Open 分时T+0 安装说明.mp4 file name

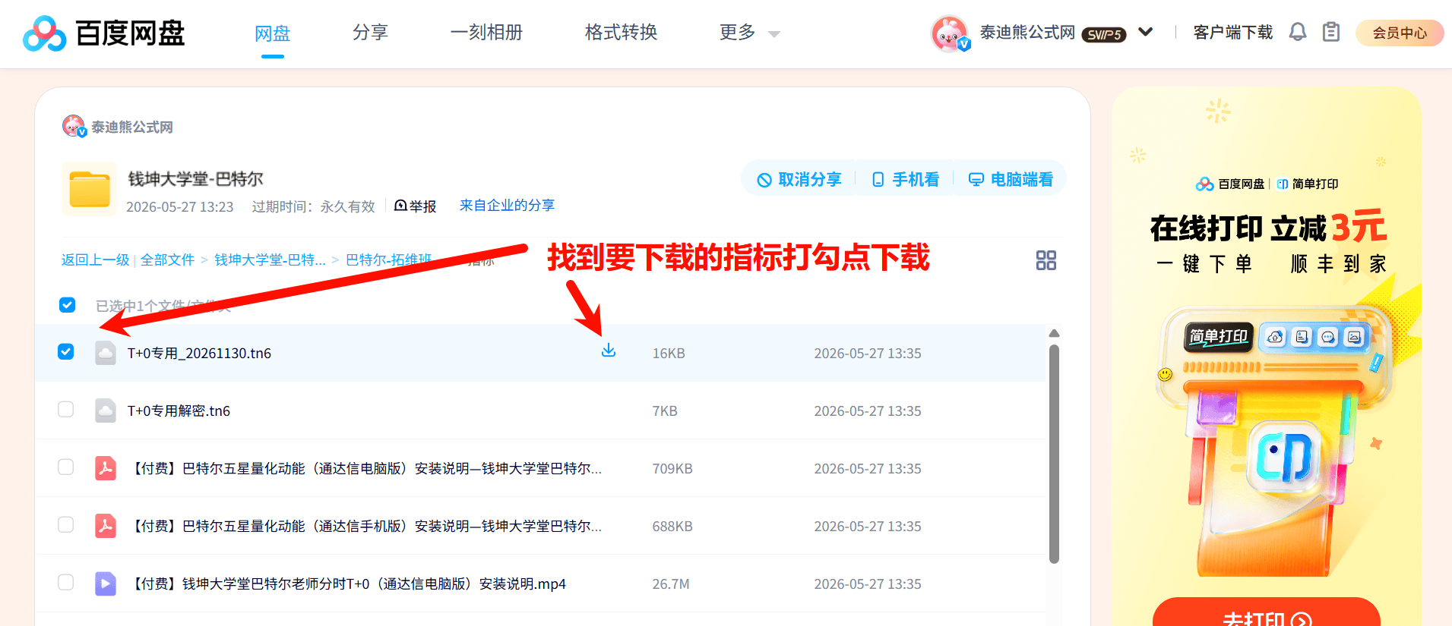[x=349, y=584]
